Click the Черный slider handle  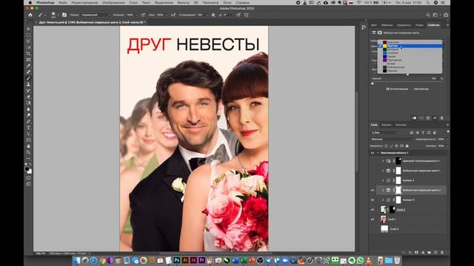(373, 83)
